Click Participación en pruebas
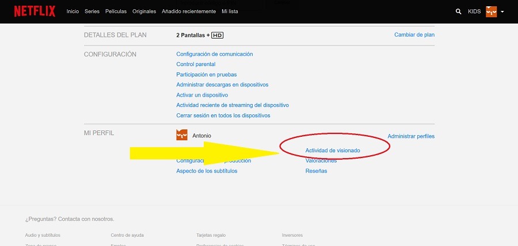Viewport: 518px width, 246px height. pyautogui.click(x=207, y=75)
